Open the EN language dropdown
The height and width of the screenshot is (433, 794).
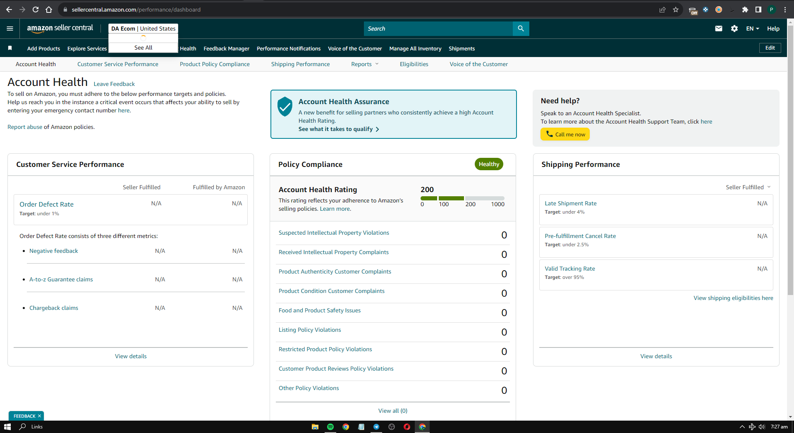pos(753,29)
